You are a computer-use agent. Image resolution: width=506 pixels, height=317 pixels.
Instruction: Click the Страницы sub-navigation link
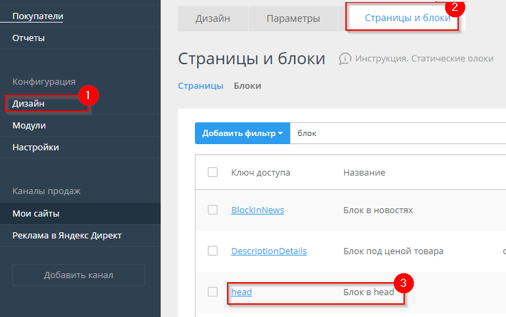pos(200,86)
